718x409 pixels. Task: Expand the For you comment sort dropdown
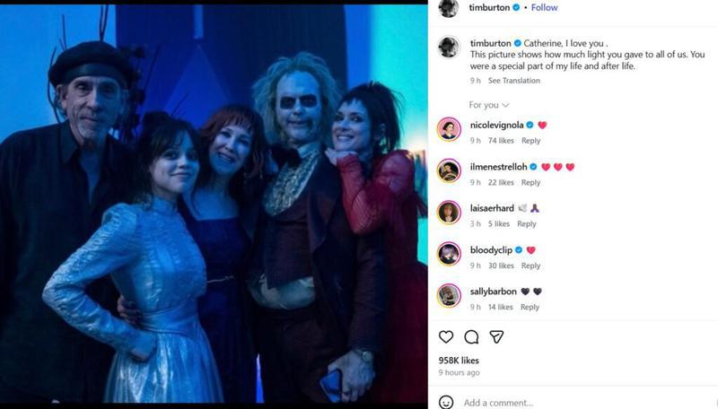click(x=489, y=105)
